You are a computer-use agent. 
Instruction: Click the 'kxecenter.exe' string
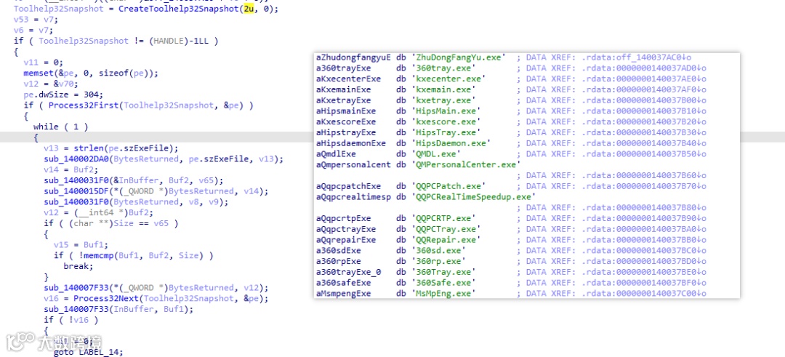pyautogui.click(x=448, y=79)
